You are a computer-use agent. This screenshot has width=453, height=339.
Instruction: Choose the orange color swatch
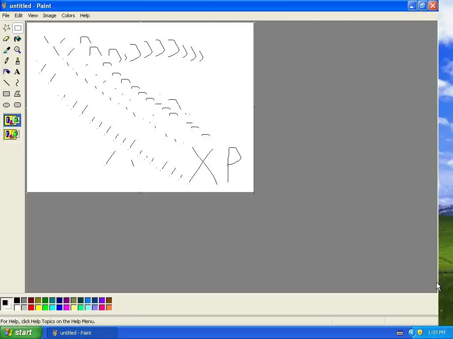[x=109, y=308]
